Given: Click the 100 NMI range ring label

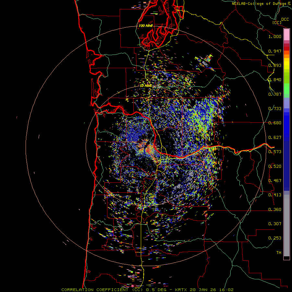Looking at the screenshot, I should coord(146,26).
